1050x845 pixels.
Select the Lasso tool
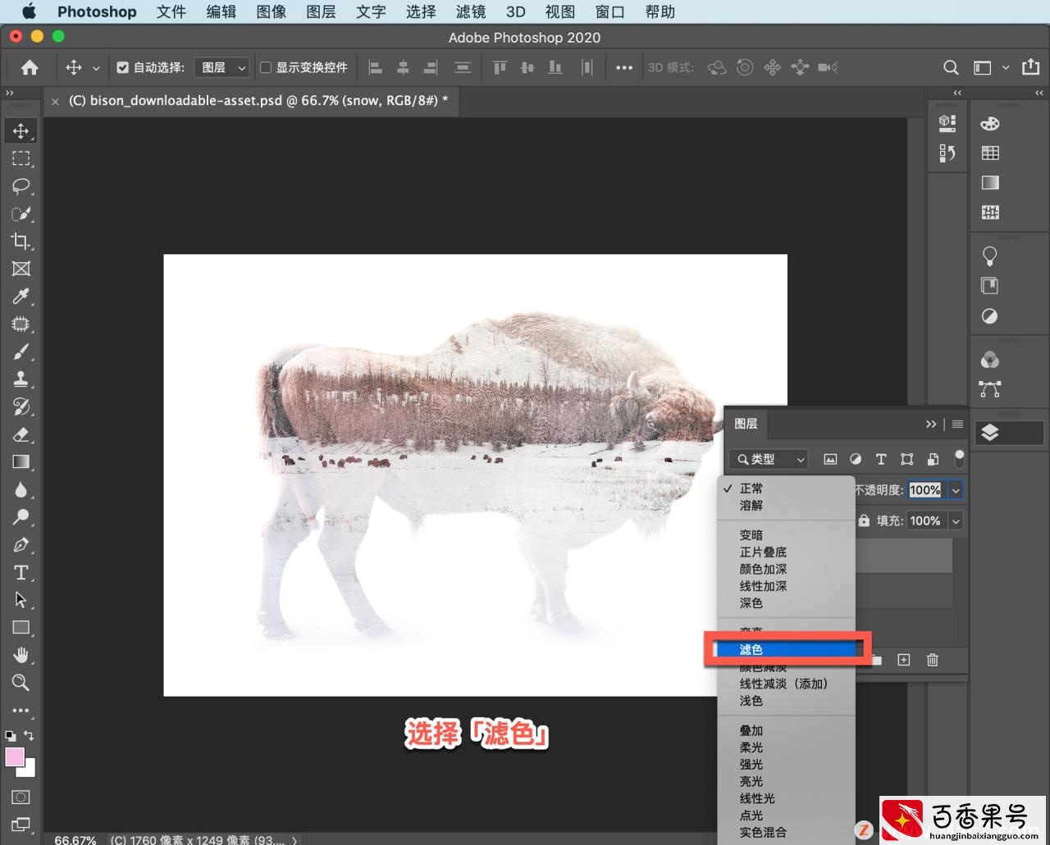(21, 186)
